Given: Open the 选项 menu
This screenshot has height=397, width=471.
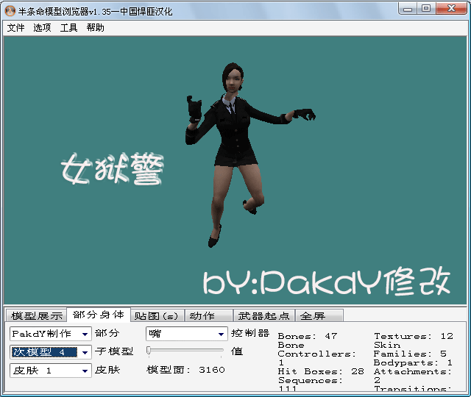Looking at the screenshot, I should click(42, 28).
